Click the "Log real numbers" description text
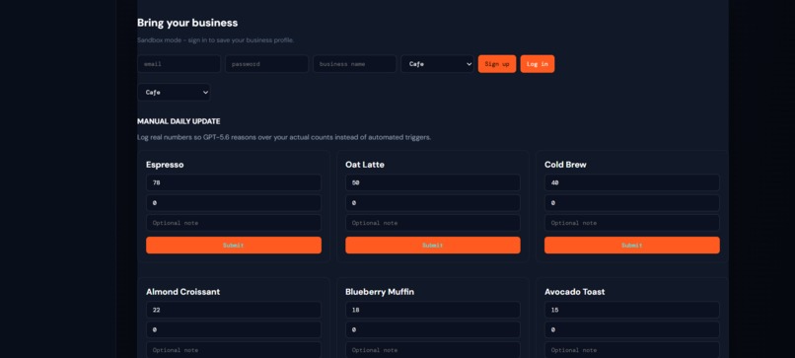The height and width of the screenshot is (358, 795). tap(284, 137)
